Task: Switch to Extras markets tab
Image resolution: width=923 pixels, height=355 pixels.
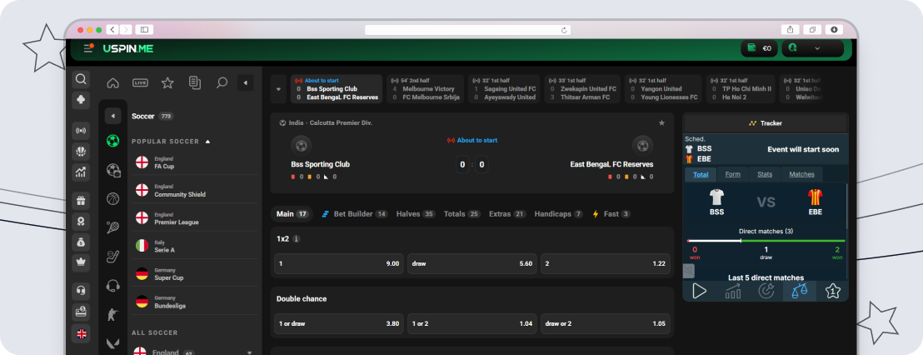Action: pyautogui.click(x=507, y=214)
